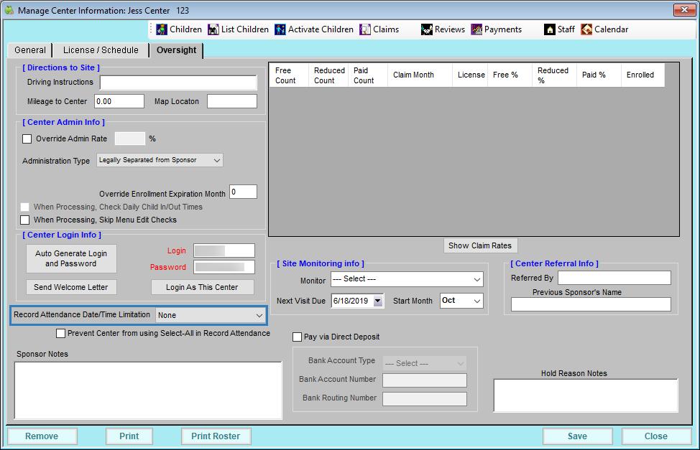
Task: Click the License column header
Action: [x=469, y=75]
